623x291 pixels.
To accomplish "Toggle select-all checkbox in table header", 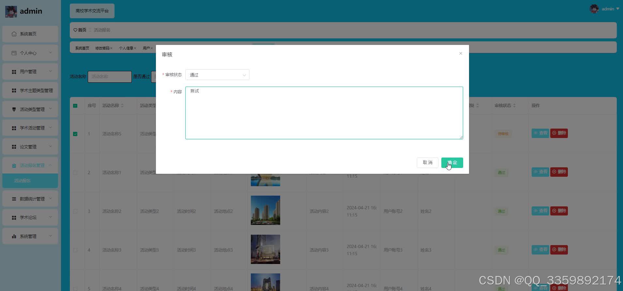I will (75, 106).
